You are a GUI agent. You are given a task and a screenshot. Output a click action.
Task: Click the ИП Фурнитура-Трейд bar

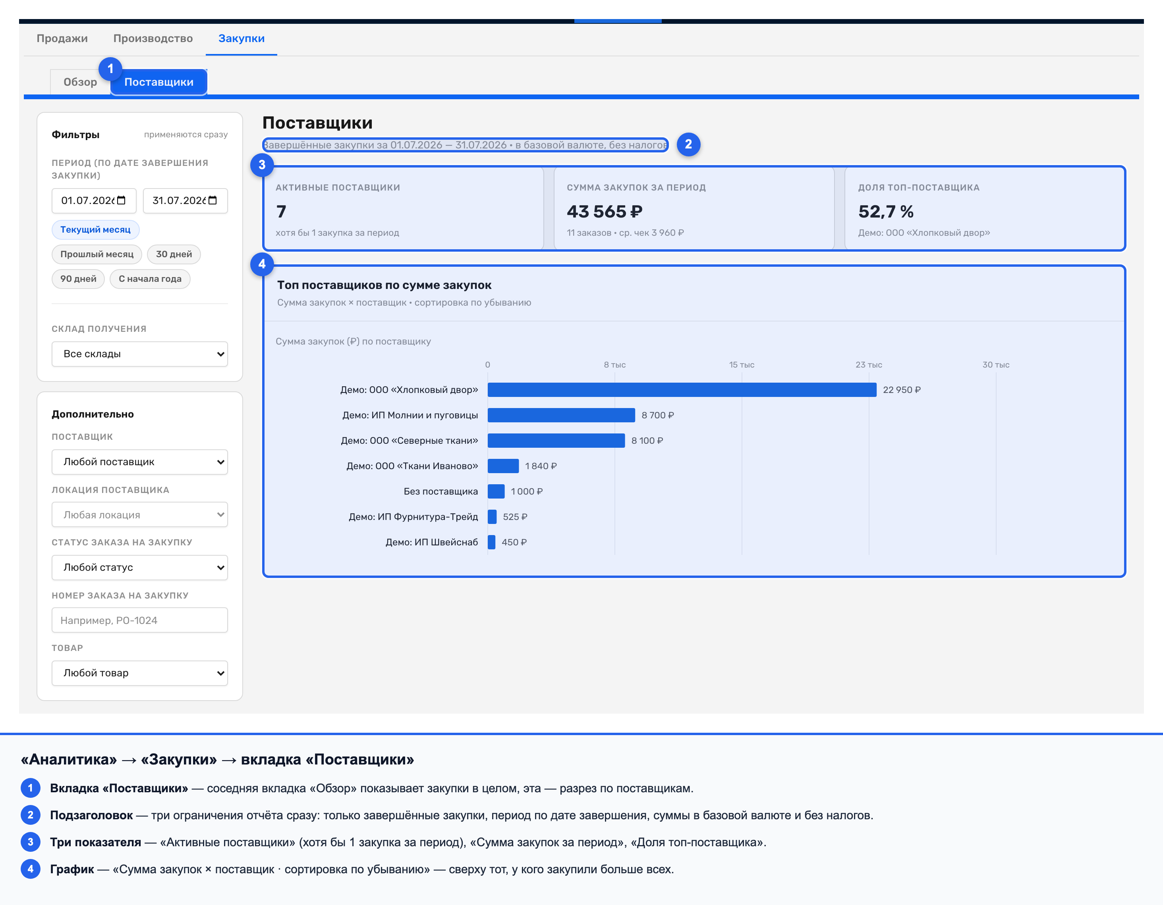tap(492, 517)
